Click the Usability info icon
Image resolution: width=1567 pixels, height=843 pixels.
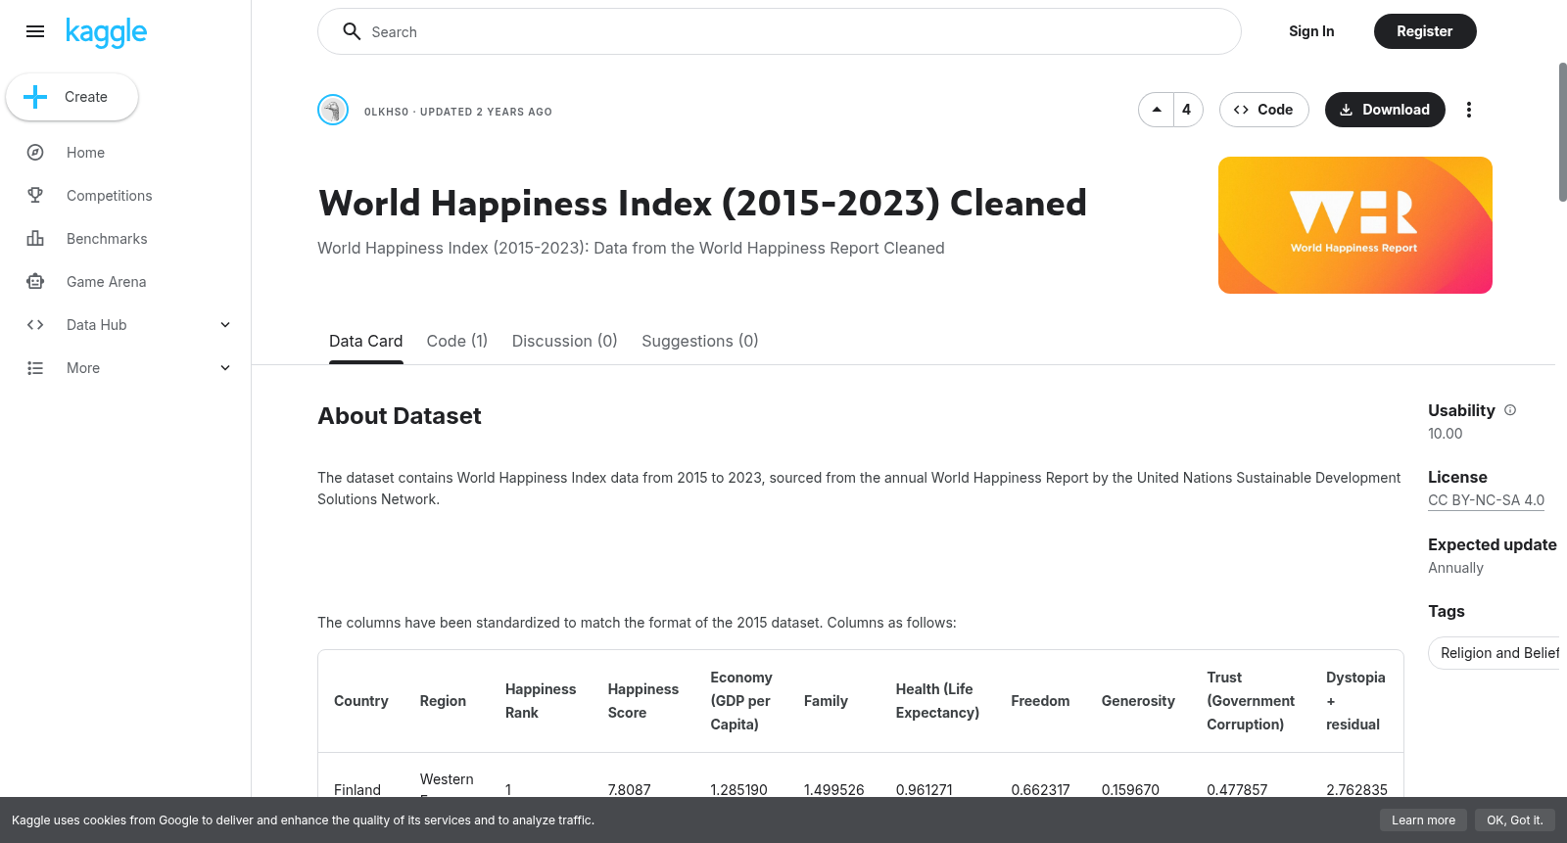click(1510, 410)
